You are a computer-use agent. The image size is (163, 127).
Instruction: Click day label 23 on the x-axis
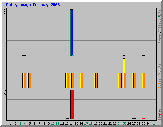click(115, 124)
